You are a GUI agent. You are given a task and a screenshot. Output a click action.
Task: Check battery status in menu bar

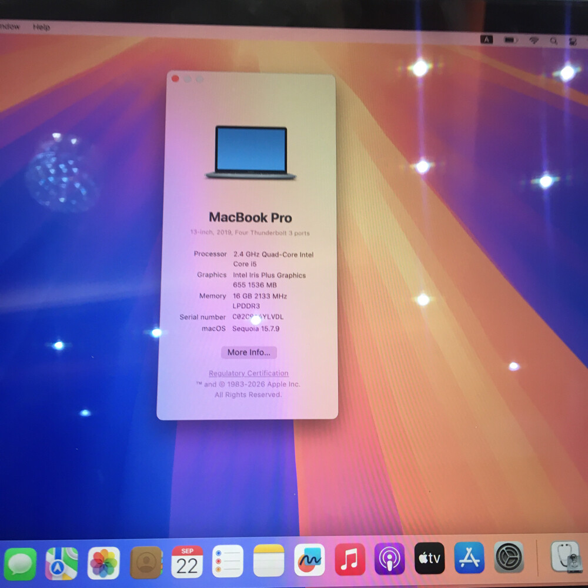pos(511,40)
